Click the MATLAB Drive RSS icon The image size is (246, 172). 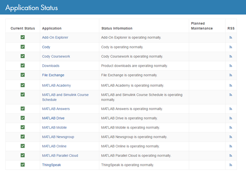click(231, 118)
